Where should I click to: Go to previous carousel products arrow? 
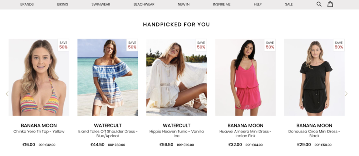(x=7, y=94)
